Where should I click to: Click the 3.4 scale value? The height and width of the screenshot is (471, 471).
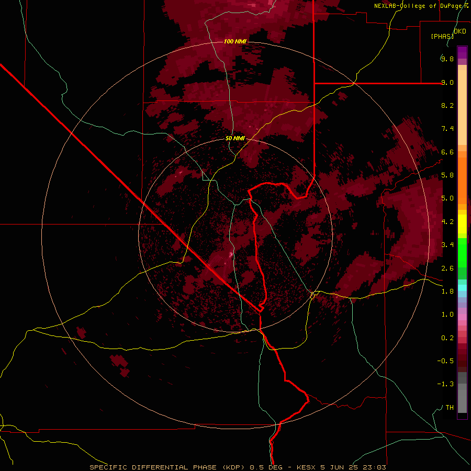click(447, 245)
